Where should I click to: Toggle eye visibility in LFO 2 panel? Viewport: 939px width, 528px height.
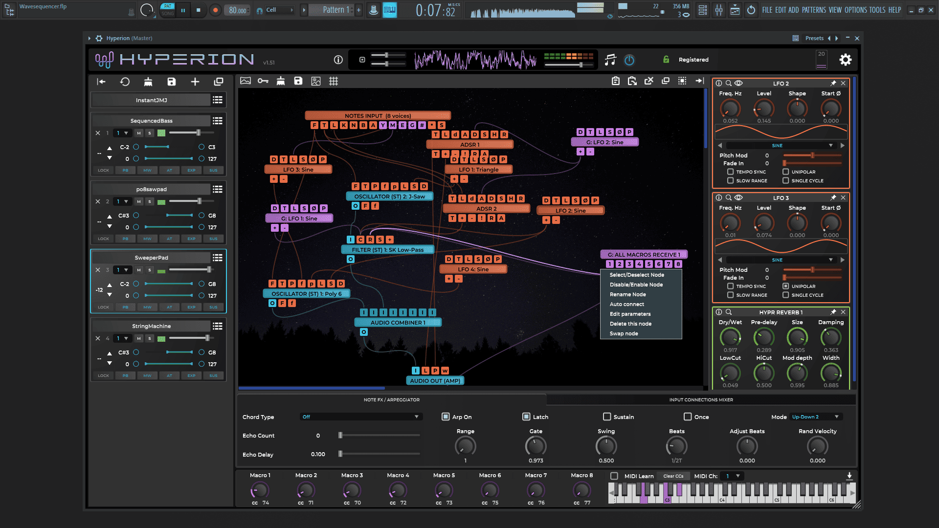(x=738, y=83)
